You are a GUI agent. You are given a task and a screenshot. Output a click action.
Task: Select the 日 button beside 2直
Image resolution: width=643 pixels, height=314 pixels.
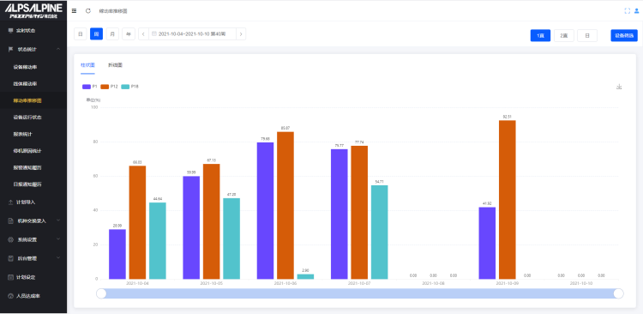coord(587,36)
